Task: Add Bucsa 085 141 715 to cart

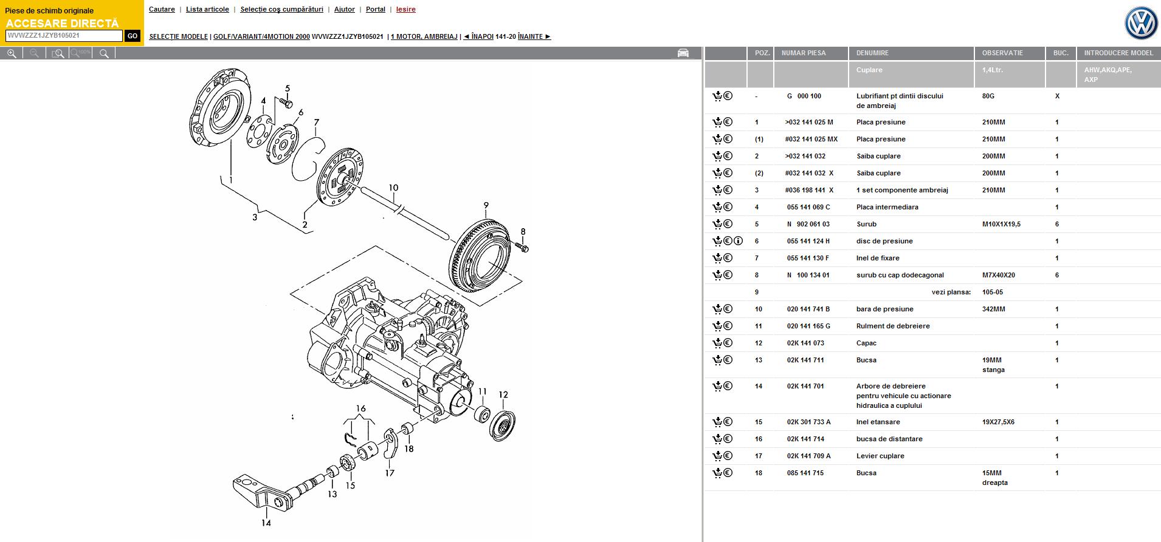Action: pyautogui.click(x=717, y=473)
